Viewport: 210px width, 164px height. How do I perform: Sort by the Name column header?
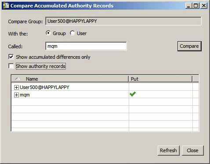(70, 79)
